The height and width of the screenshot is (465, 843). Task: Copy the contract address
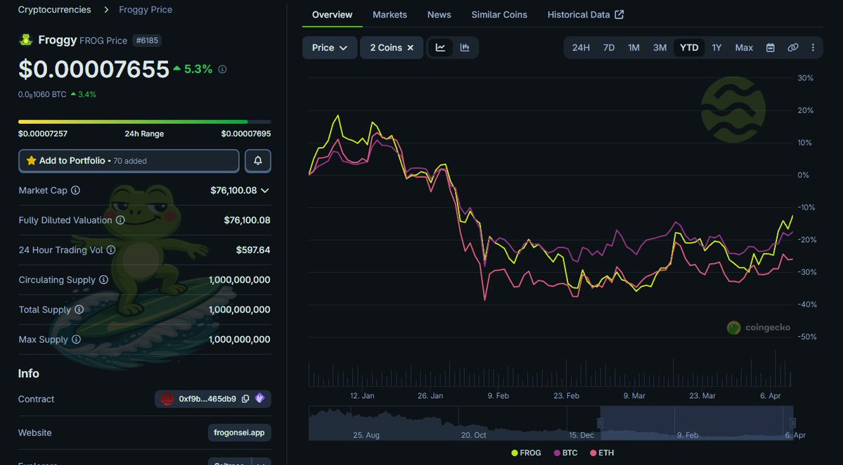click(x=245, y=399)
